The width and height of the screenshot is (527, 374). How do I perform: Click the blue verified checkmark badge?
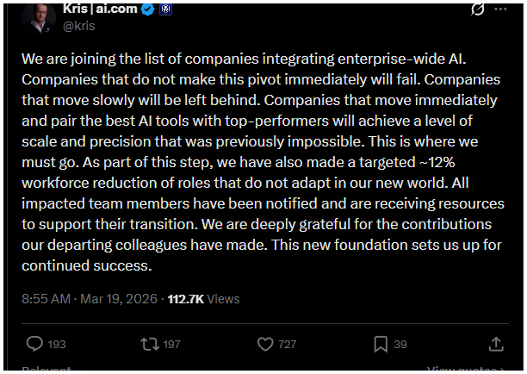pyautogui.click(x=146, y=9)
